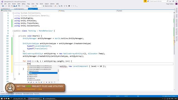
Task: Click the vertical editor scrollbar thumb
Action: (x=174, y=34)
